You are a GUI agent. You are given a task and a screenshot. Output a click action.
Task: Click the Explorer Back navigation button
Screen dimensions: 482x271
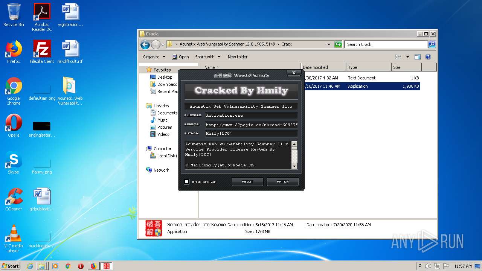click(x=145, y=44)
